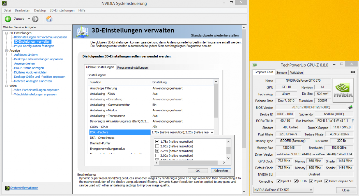This screenshot has width=359, height=196.
Task: Select Antialiasing – Gammakorrektur row
Action: tap(151, 105)
